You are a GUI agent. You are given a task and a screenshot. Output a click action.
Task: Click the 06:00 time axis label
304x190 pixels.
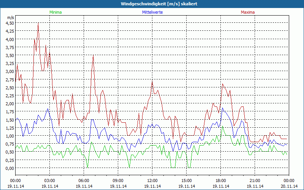pos(84,181)
